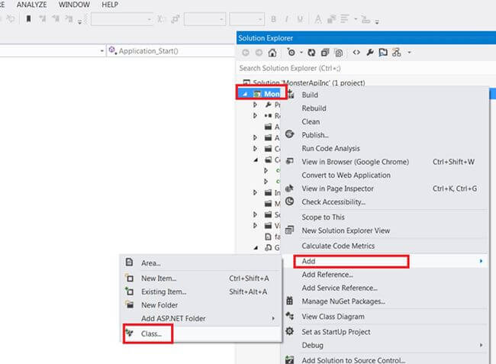This screenshot has width=496, height=364.
Task: Toggle Bold formatting button
Action: point(274,19)
